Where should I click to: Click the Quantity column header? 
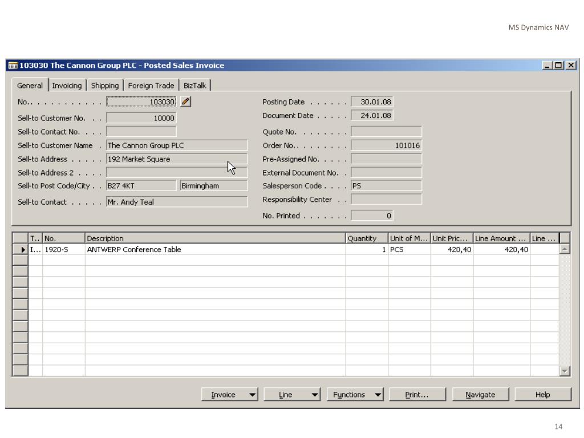click(x=367, y=238)
